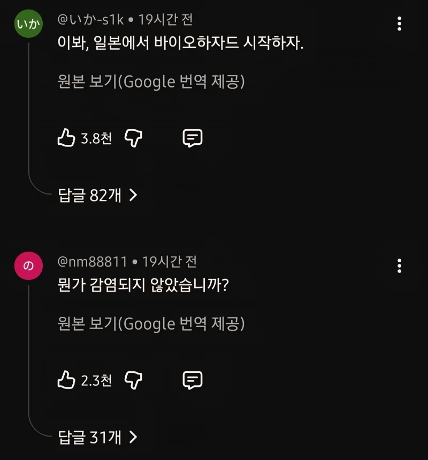Like the comment by @nm88811
The width and height of the screenshot is (428, 460).
(x=66, y=380)
